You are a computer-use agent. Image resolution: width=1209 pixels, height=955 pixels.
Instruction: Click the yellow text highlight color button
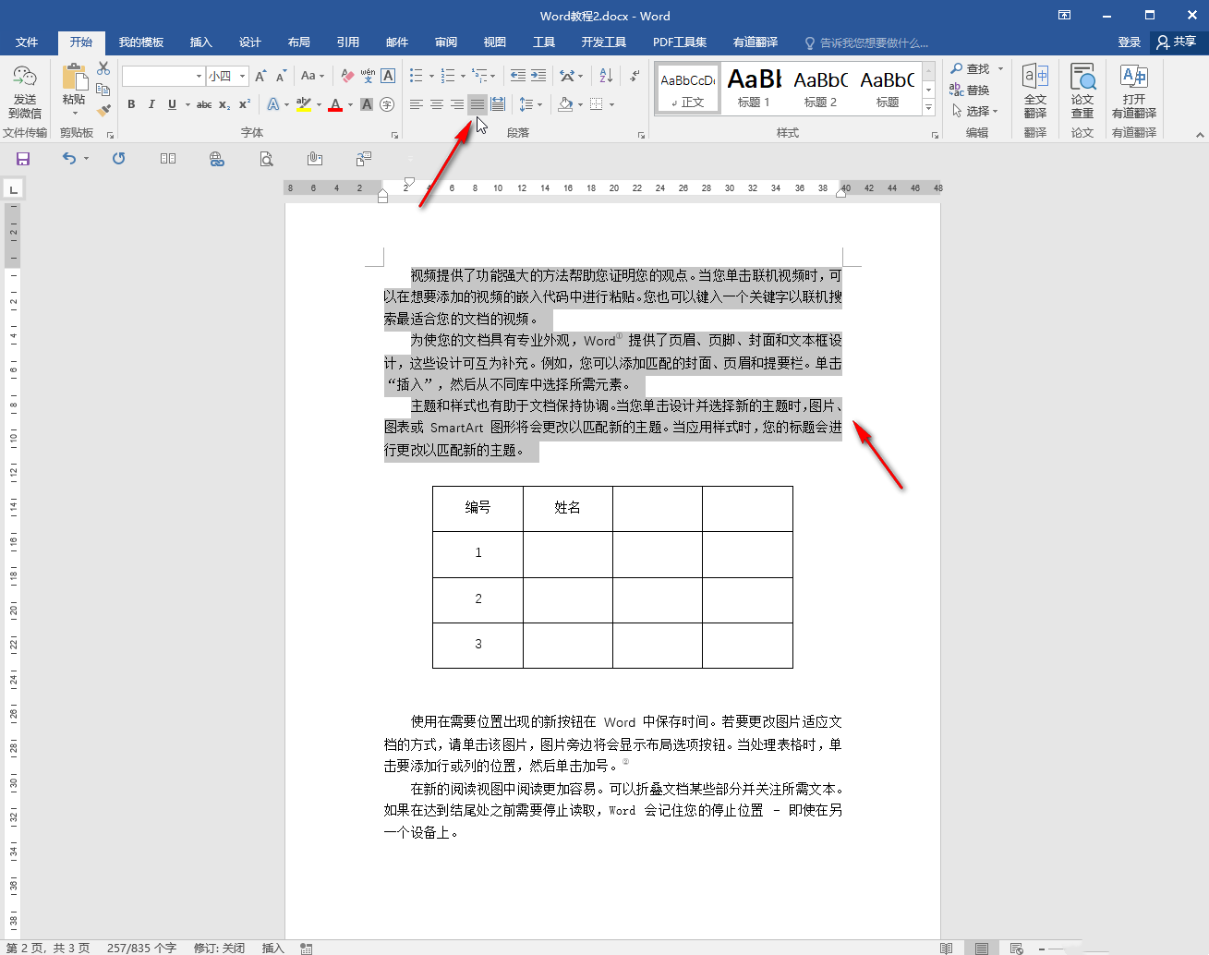[x=304, y=104]
